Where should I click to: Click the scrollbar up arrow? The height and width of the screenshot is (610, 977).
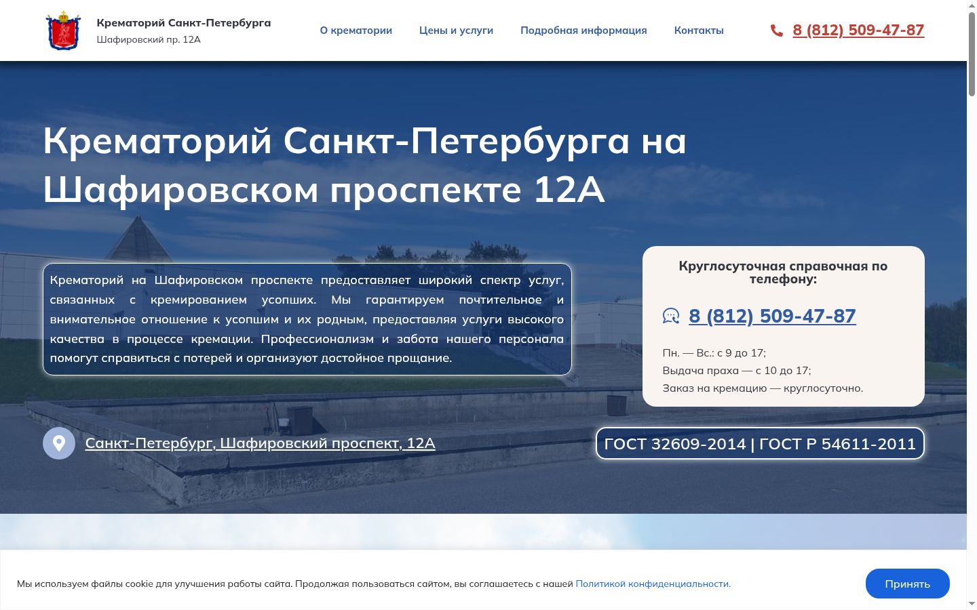tap(972, 5)
